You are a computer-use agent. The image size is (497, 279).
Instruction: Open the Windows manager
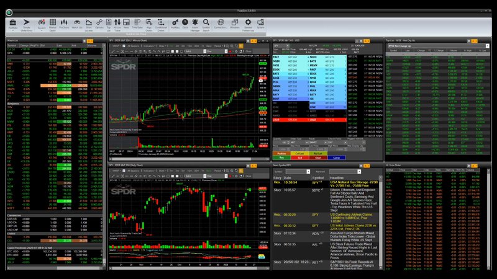point(235,25)
